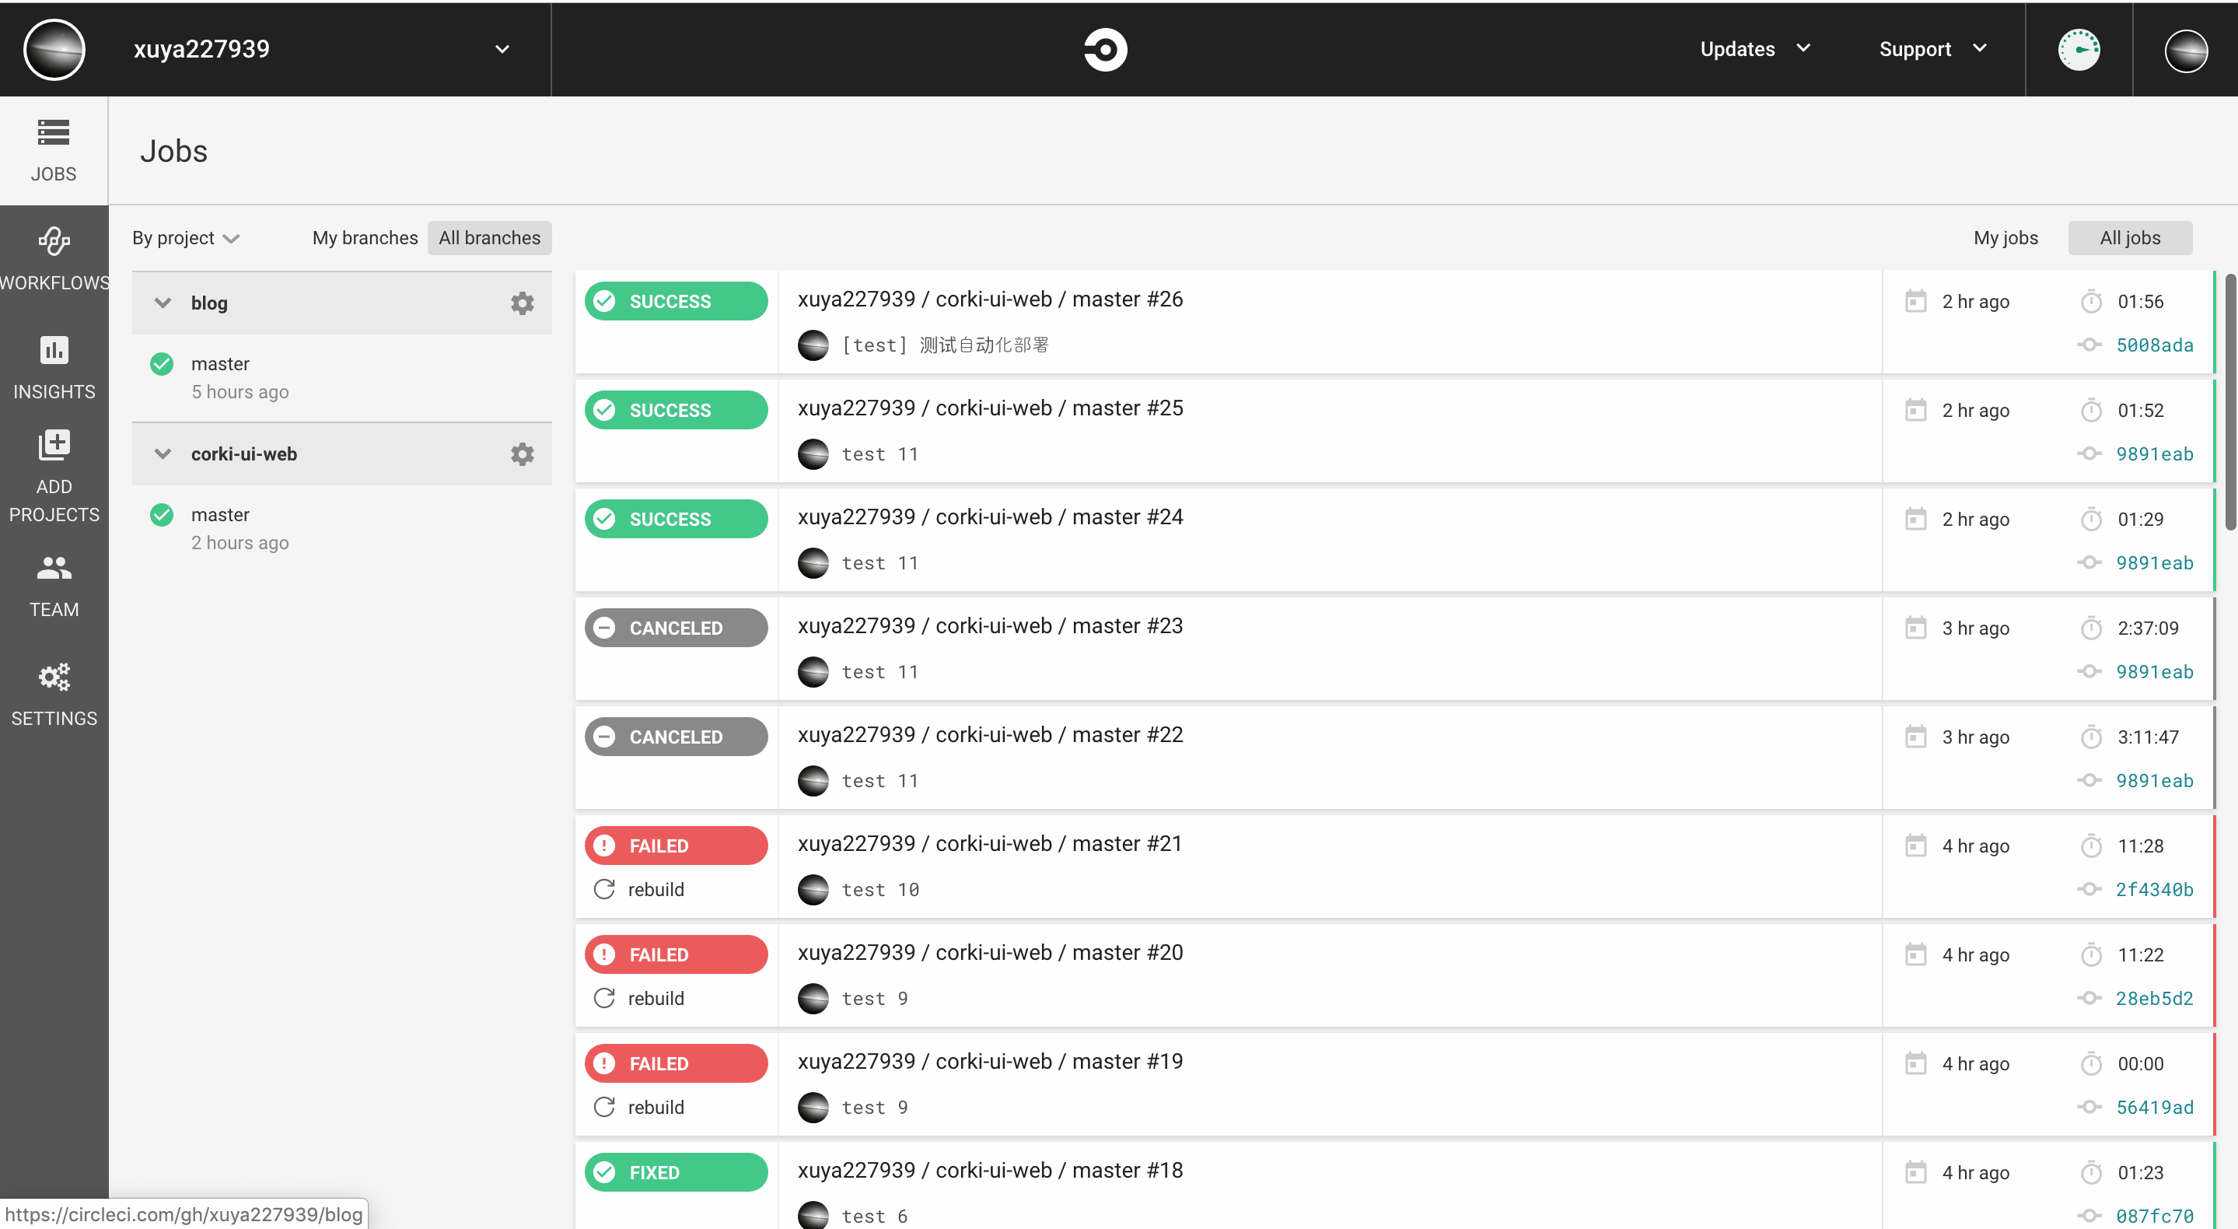Click the CircleCI logo in header
Screen dimensions: 2238x1229
point(1105,50)
